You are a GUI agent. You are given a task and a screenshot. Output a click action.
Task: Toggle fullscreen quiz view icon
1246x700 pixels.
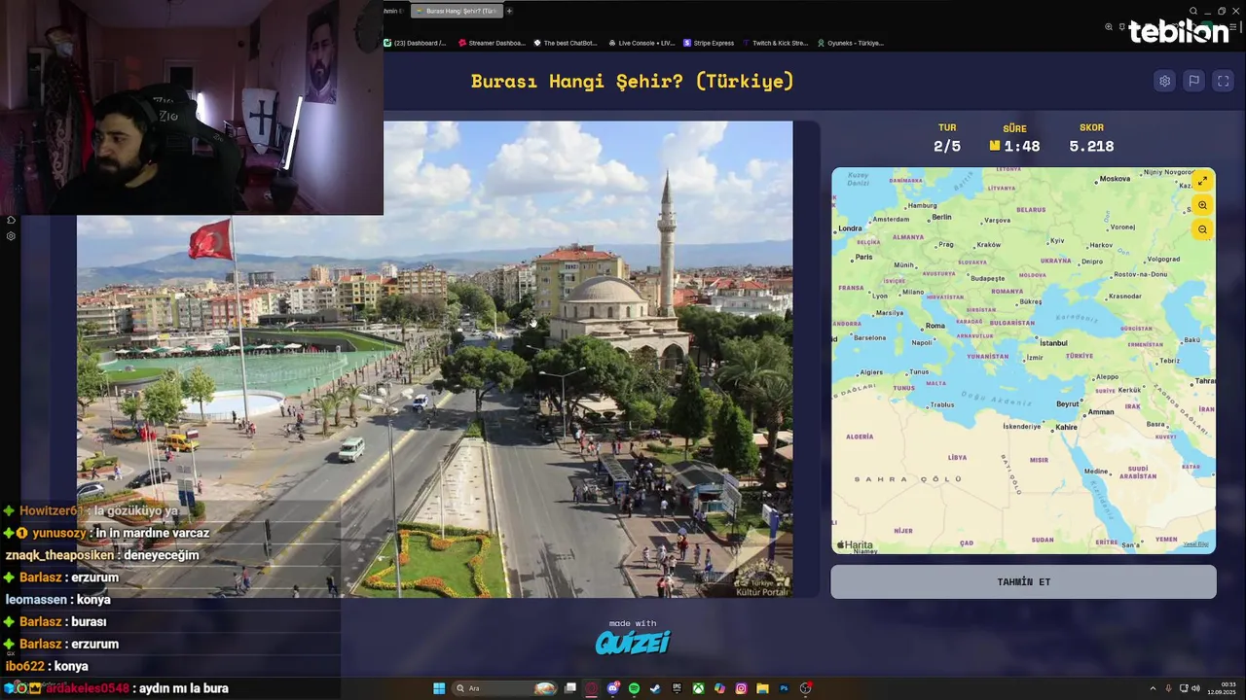click(x=1224, y=82)
